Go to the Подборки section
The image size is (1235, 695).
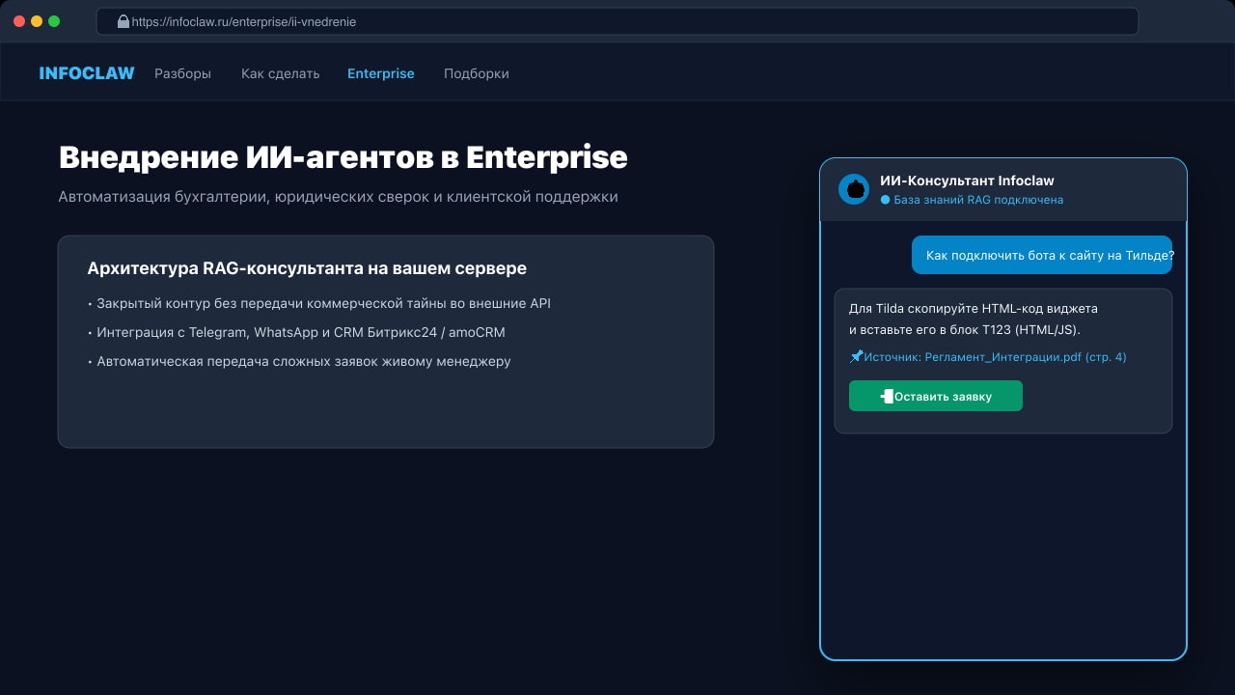[x=476, y=73]
